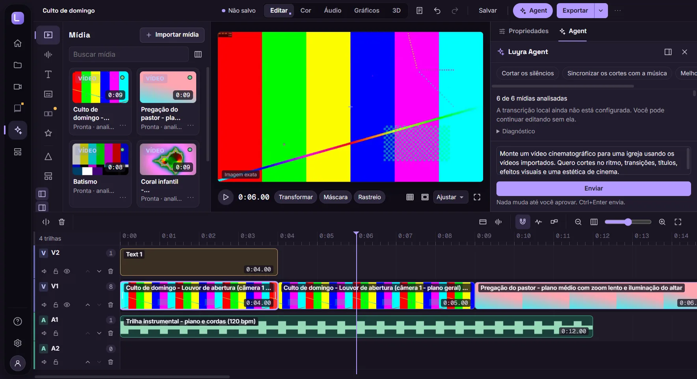Zoom in the timeline
This screenshot has width=697, height=379.
pos(662,222)
